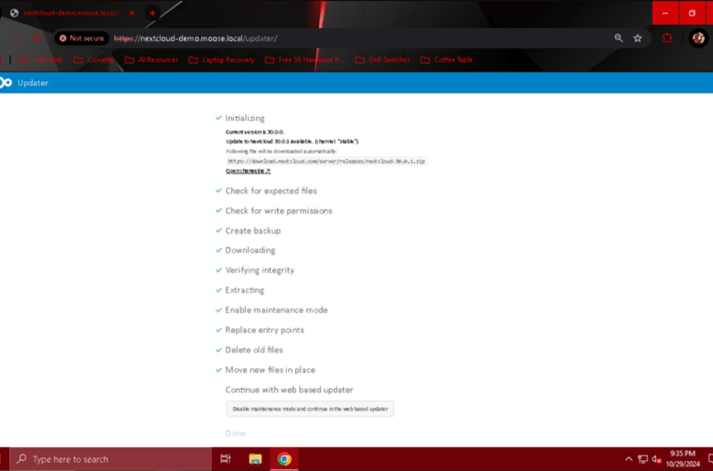
Task: Open the Dell Switches bookmarks folder
Action: click(x=383, y=60)
